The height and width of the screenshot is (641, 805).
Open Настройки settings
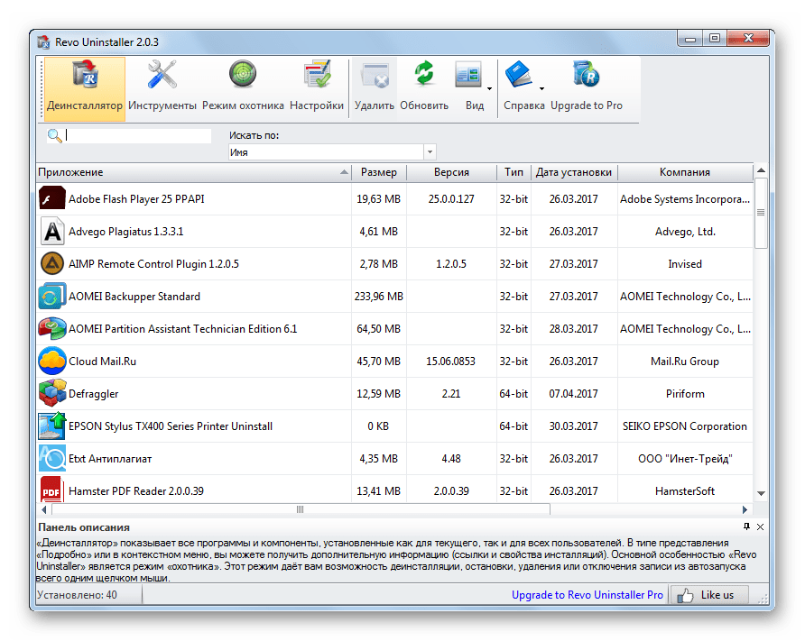click(317, 88)
